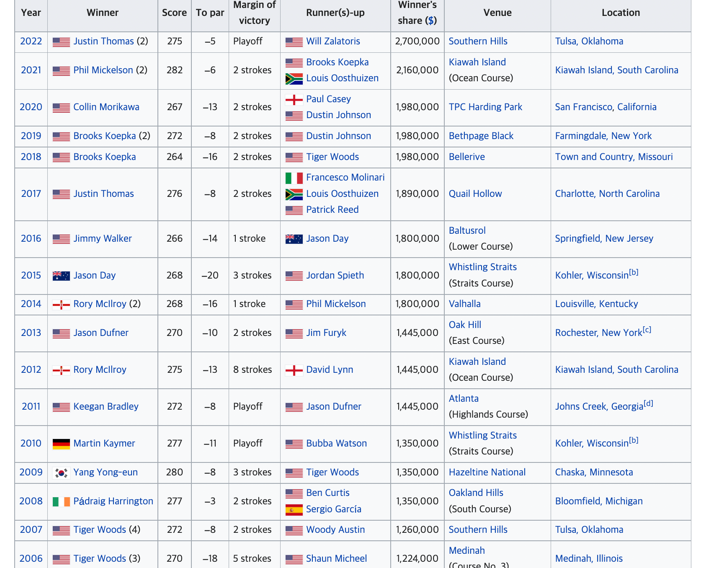Click the Hazeltine National link

pos(487,472)
